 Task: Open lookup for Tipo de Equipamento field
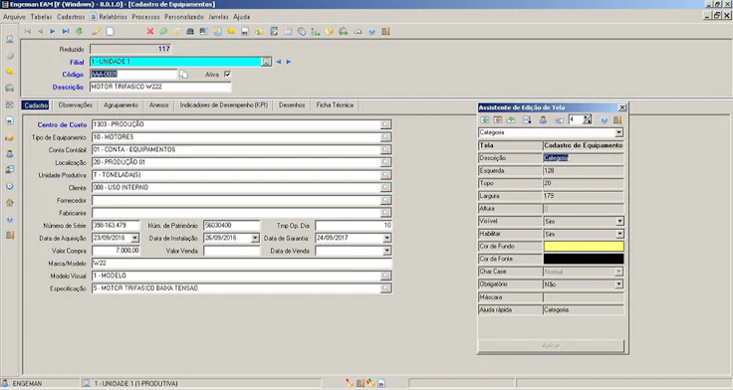pos(385,137)
